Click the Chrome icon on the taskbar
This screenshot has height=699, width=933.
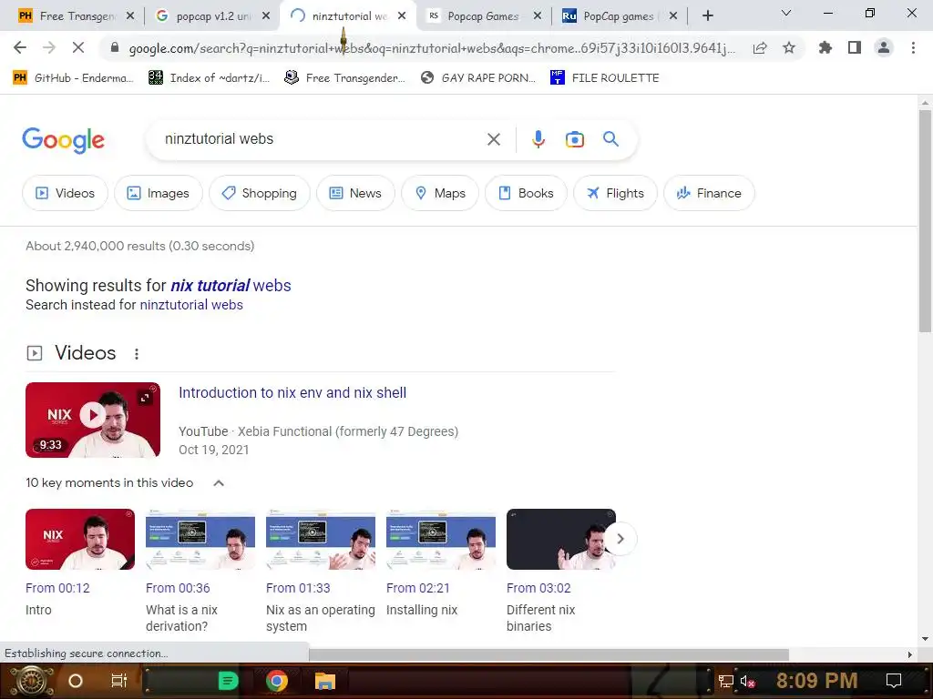click(277, 681)
